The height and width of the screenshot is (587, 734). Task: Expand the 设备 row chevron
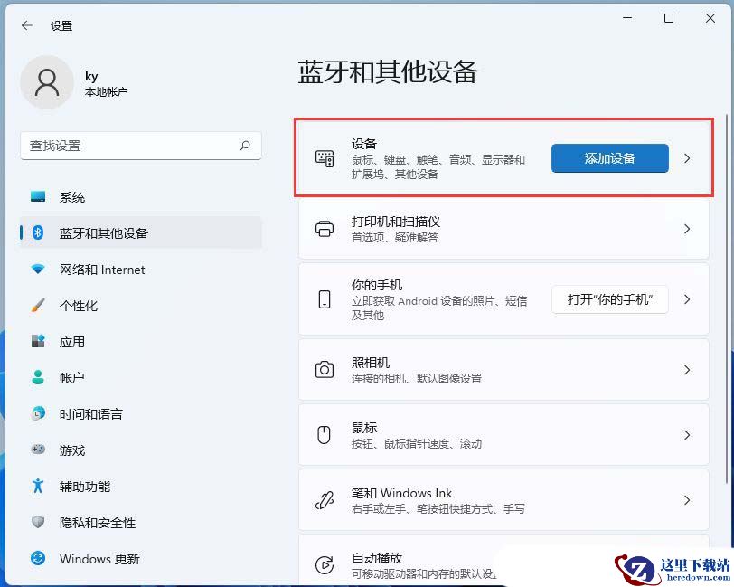pos(687,158)
